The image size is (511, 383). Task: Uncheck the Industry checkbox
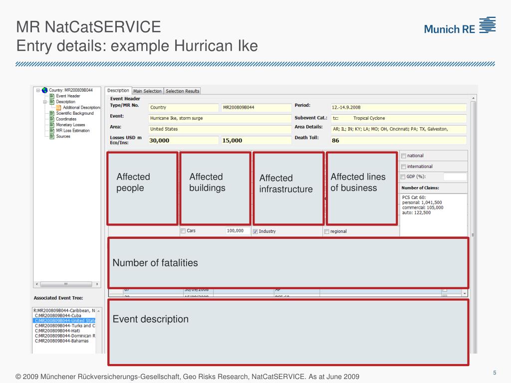[255, 231]
